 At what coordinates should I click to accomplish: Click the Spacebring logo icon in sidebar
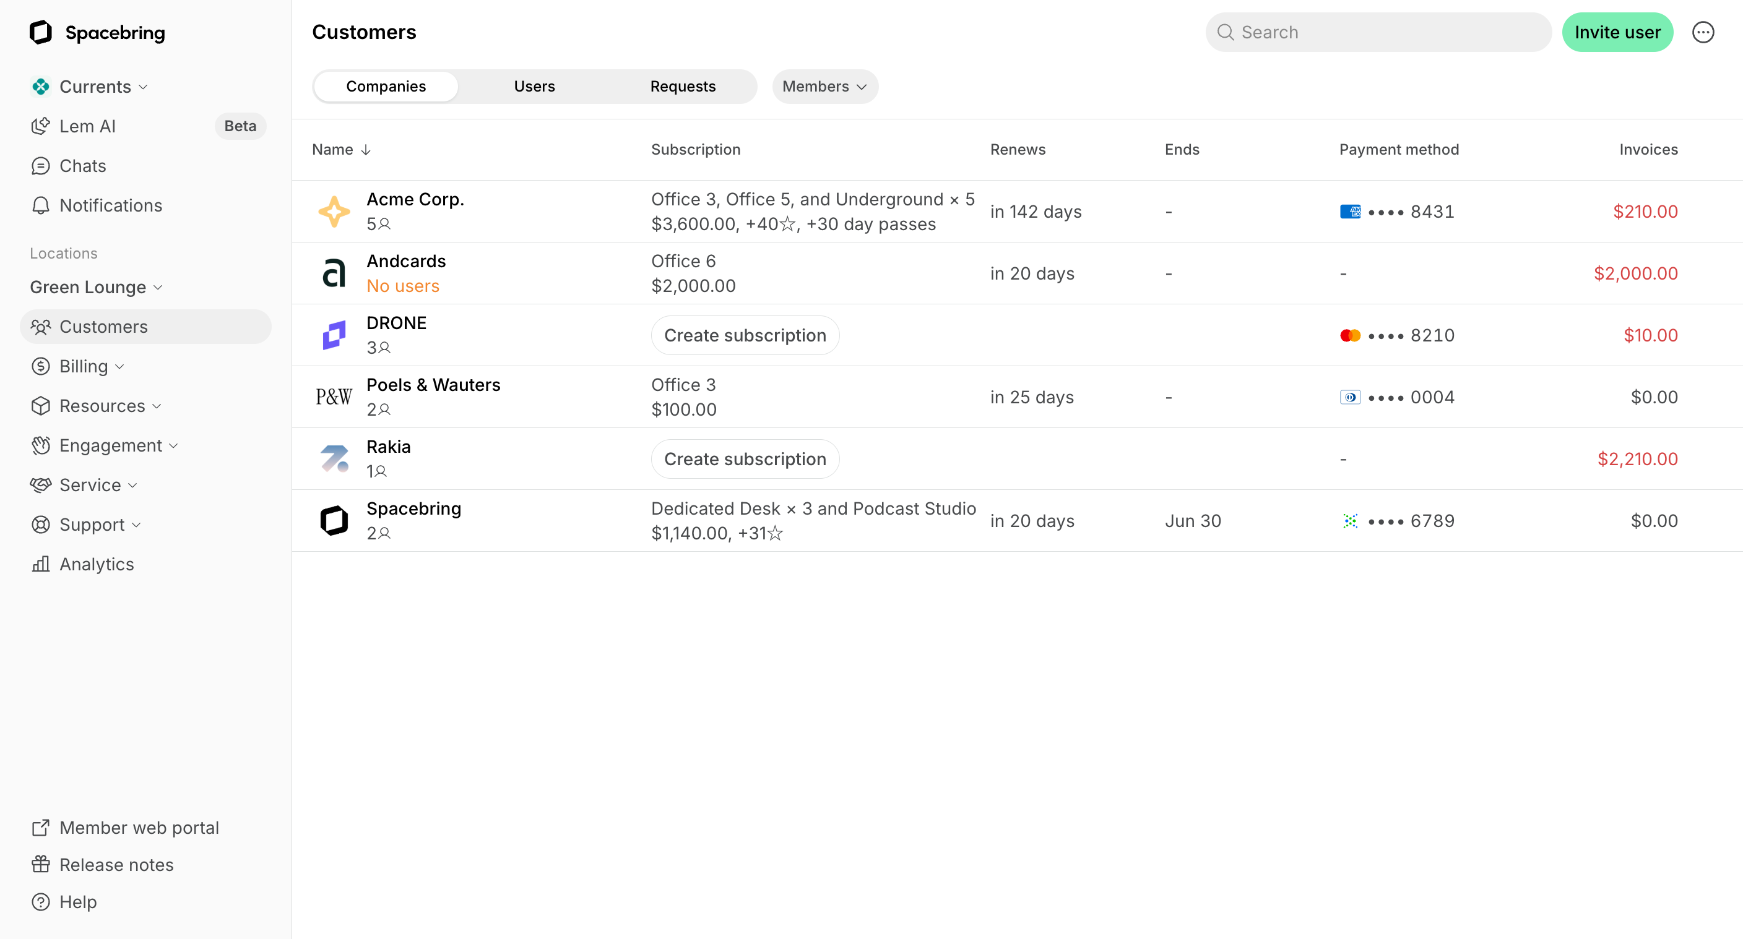(x=41, y=32)
